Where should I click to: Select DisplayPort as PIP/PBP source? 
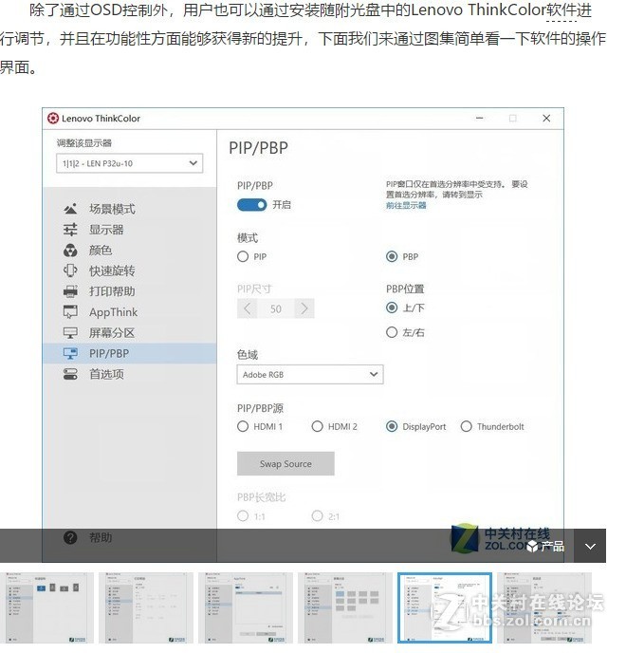point(392,426)
